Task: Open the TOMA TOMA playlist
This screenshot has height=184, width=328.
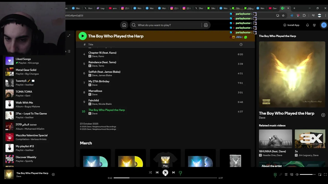Action: click(38, 94)
